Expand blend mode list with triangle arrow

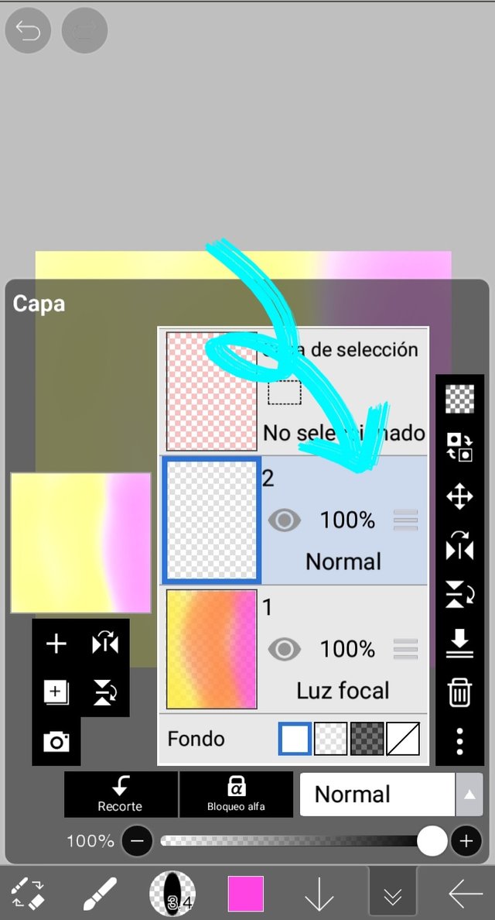(469, 794)
